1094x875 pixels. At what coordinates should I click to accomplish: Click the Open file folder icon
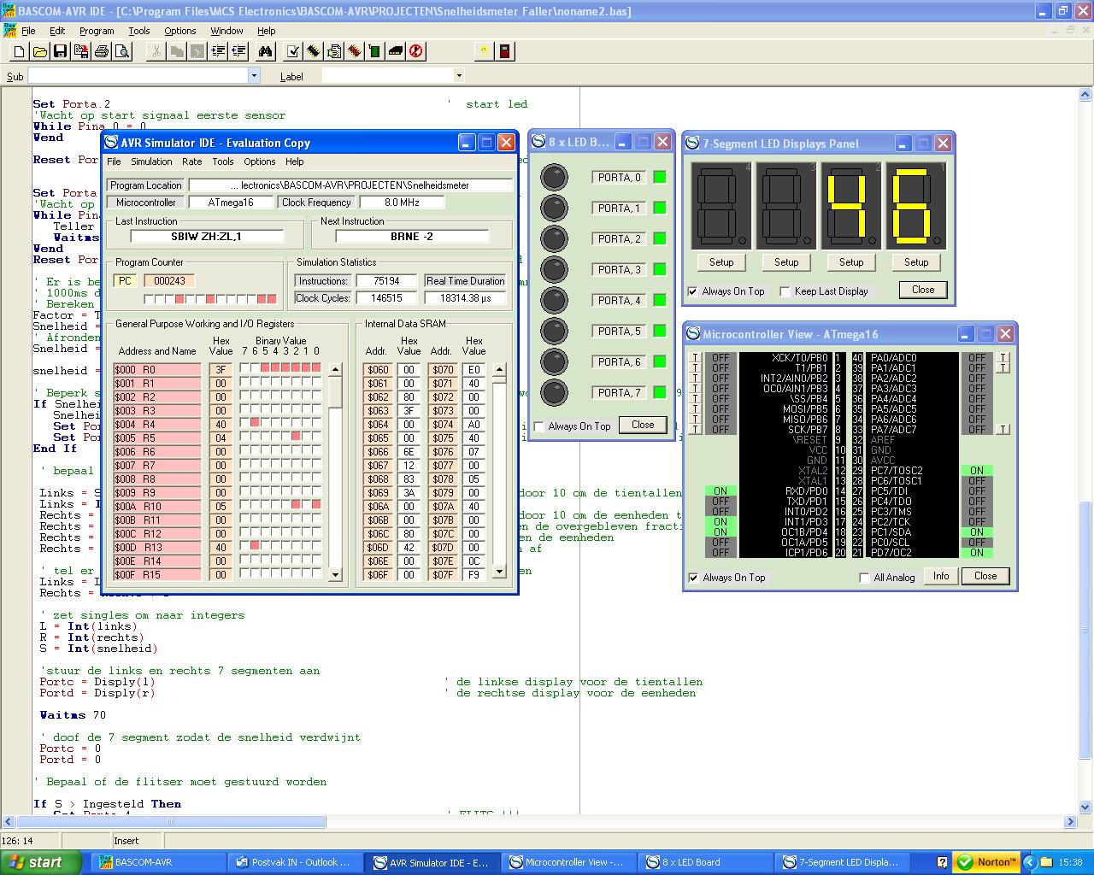pos(39,52)
